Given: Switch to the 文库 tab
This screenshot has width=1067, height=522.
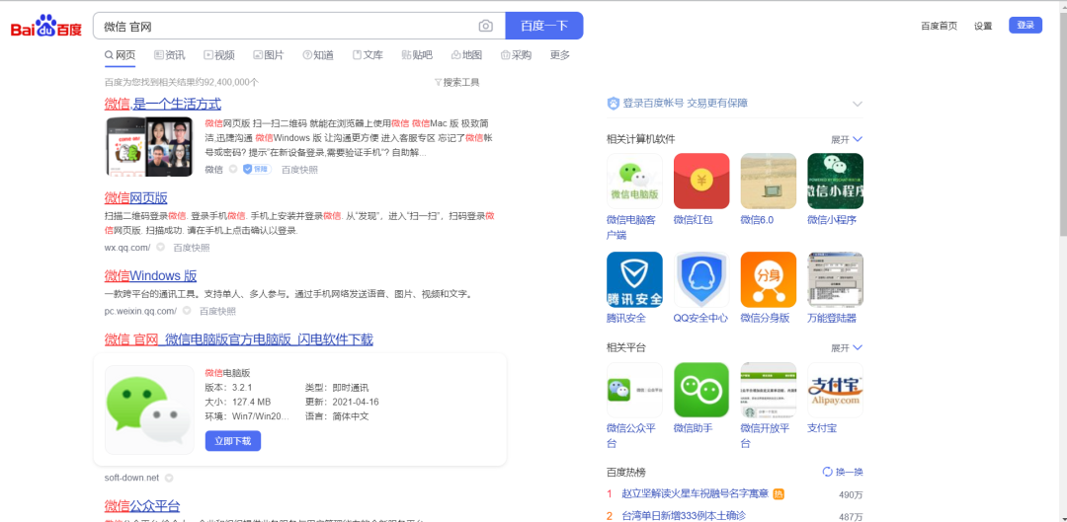Looking at the screenshot, I should tap(368, 55).
